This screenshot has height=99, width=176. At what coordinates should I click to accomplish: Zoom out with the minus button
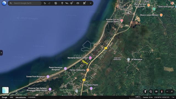tap(167, 92)
